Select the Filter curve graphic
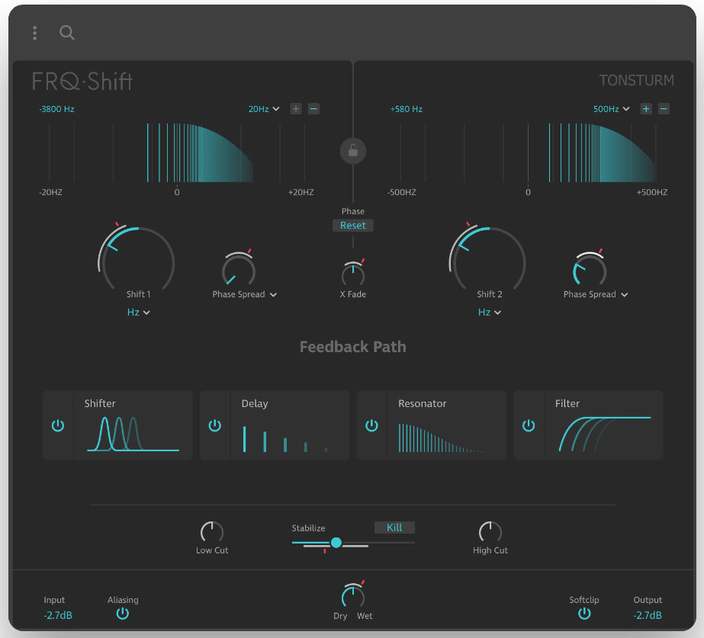Viewport: 704px width, 638px height. point(604,434)
